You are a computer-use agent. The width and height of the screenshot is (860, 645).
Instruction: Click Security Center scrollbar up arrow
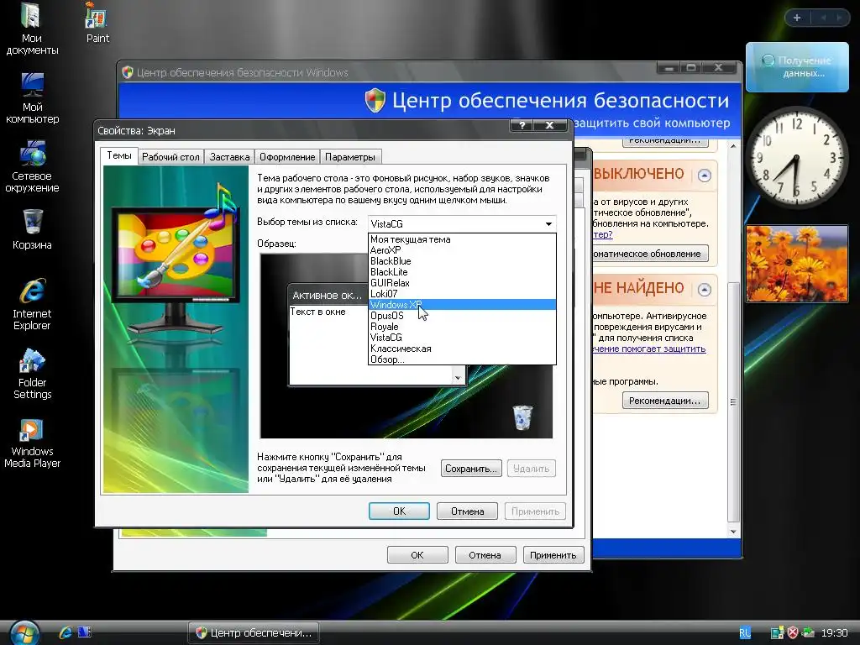pos(733,146)
